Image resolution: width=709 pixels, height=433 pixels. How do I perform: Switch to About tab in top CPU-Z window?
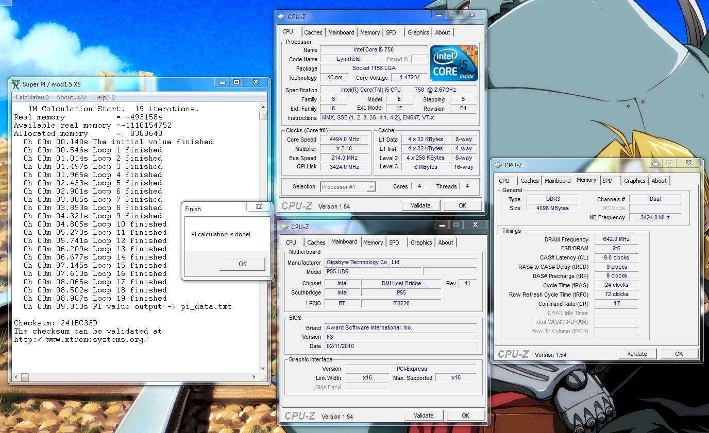tap(443, 32)
